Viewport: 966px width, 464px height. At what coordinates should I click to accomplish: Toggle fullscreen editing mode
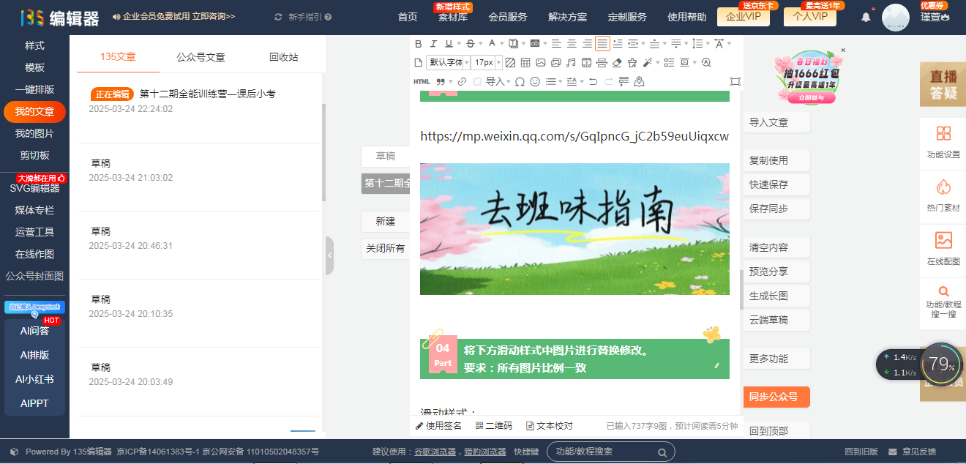tap(735, 81)
